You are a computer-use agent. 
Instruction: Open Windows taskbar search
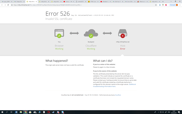[x=7, y=112]
